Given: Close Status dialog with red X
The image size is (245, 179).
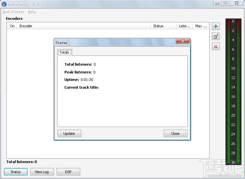Looking at the screenshot, I should tap(183, 41).
